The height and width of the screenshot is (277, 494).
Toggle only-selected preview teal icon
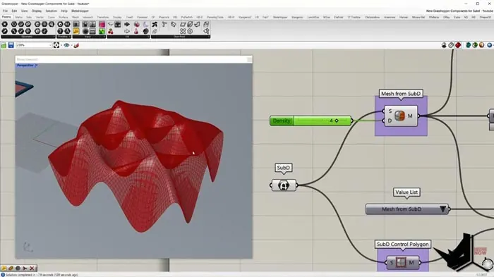click(468, 45)
